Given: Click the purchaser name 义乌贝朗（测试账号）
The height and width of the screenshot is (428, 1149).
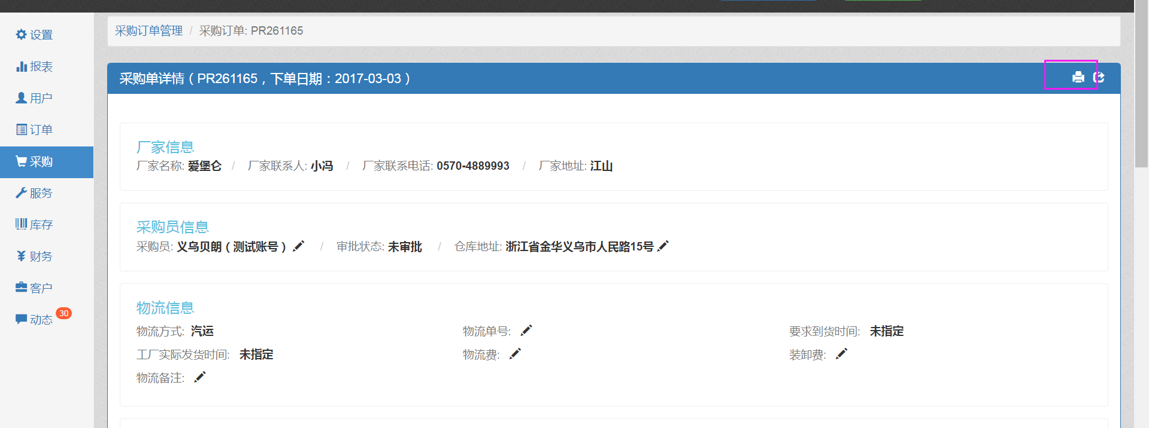Looking at the screenshot, I should 232,246.
